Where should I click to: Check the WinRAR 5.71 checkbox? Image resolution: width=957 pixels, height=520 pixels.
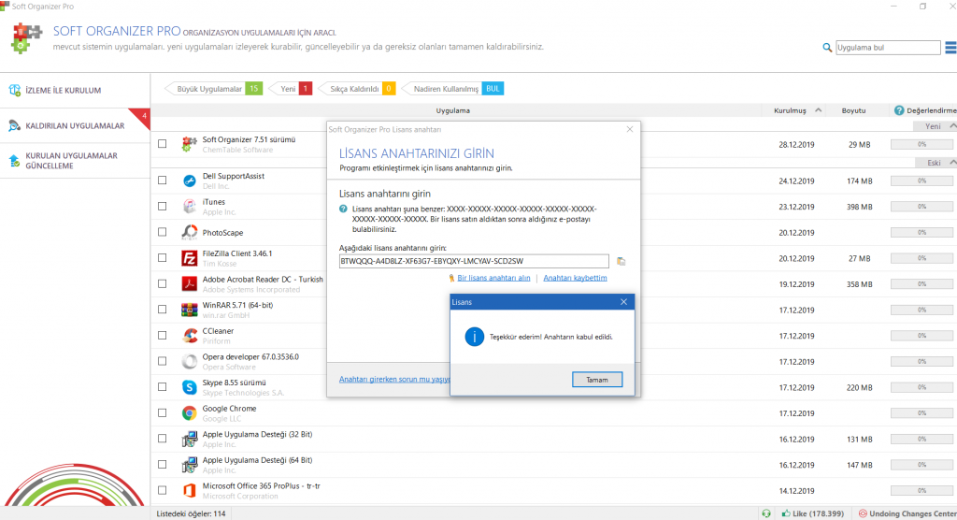(x=162, y=310)
